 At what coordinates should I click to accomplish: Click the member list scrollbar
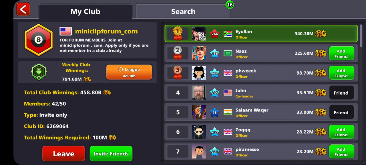click(x=361, y=36)
